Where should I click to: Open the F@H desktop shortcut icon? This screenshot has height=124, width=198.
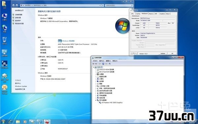[4, 63]
